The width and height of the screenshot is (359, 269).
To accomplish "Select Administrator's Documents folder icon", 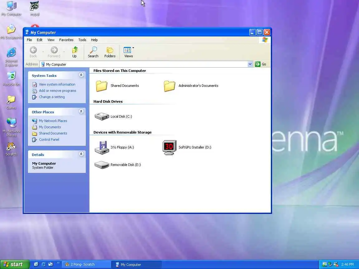I will tap(170, 86).
